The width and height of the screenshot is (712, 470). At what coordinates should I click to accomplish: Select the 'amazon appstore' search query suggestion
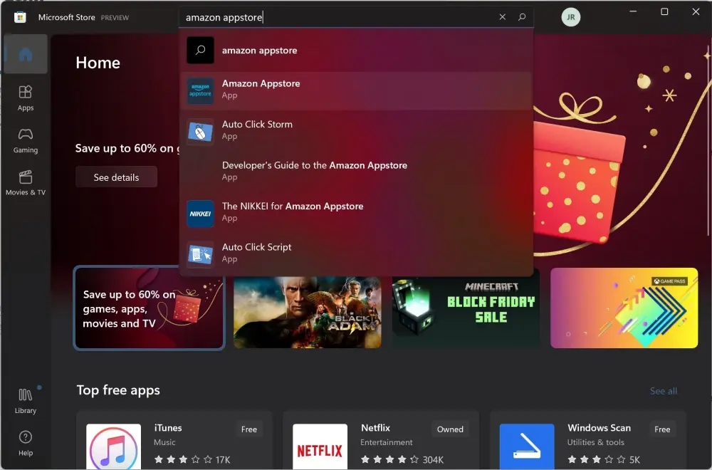click(356, 50)
